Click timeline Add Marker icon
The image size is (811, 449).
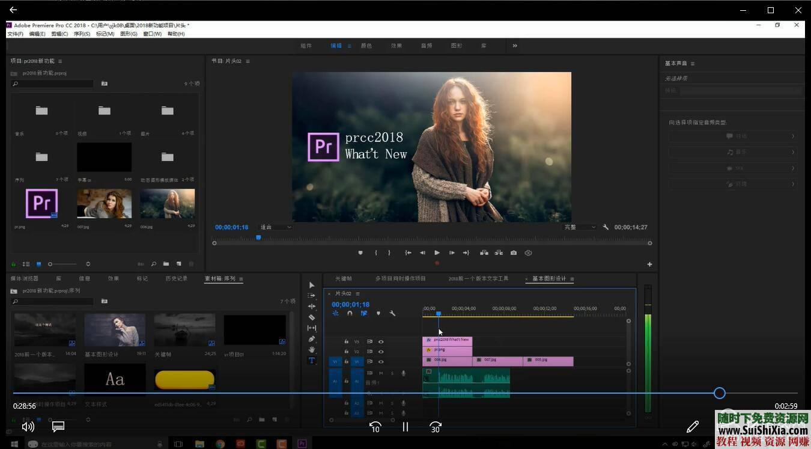(x=378, y=313)
